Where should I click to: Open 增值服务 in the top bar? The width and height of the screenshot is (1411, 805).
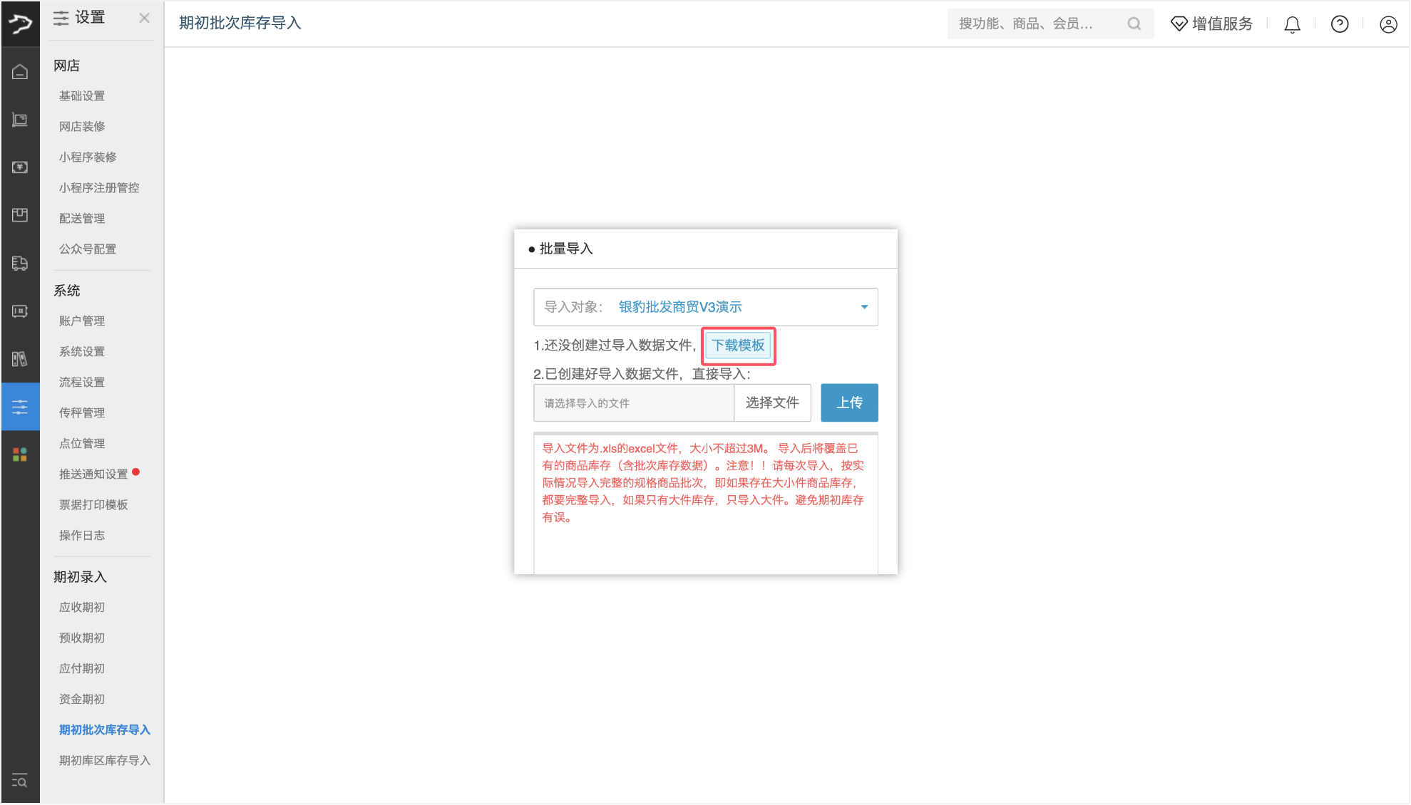pos(1211,24)
